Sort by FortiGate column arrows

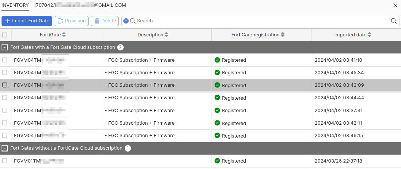coord(64,35)
